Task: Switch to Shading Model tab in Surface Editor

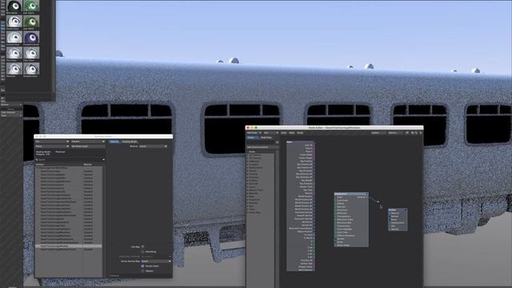Action: pos(130,142)
